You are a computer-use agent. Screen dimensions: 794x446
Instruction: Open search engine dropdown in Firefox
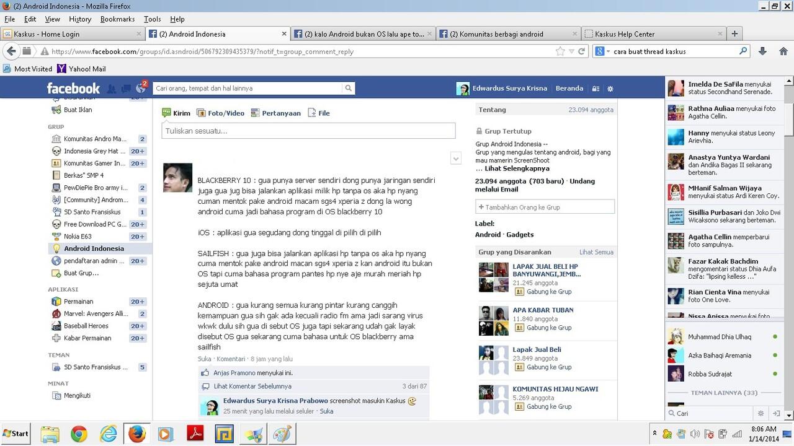point(602,51)
